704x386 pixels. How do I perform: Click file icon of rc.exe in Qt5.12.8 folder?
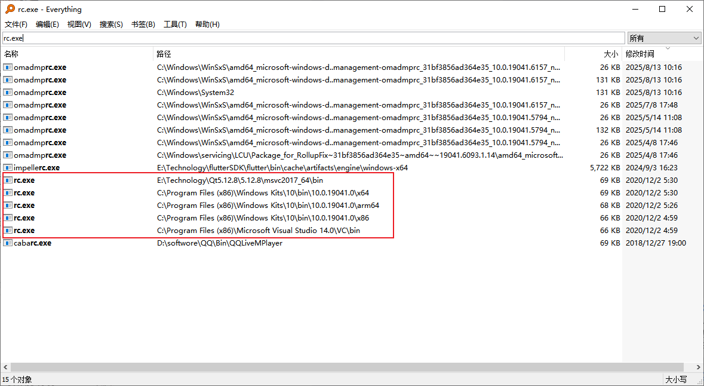tap(8, 180)
